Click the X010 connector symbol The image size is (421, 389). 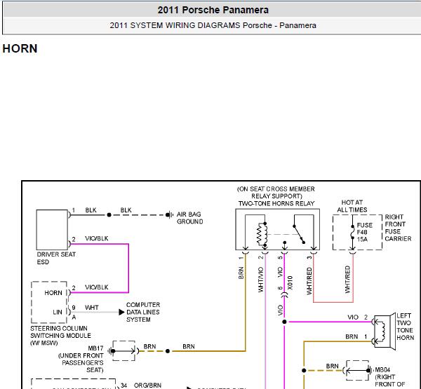point(285,295)
